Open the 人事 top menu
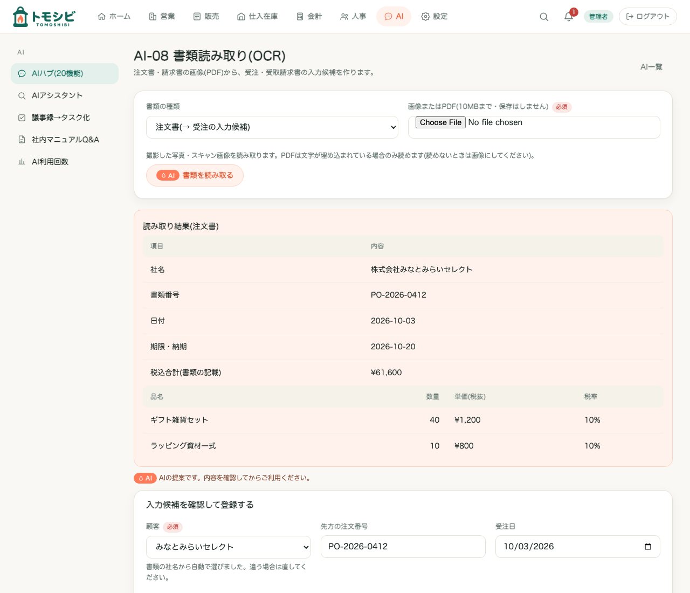The height and width of the screenshot is (593, 690). coord(354,17)
